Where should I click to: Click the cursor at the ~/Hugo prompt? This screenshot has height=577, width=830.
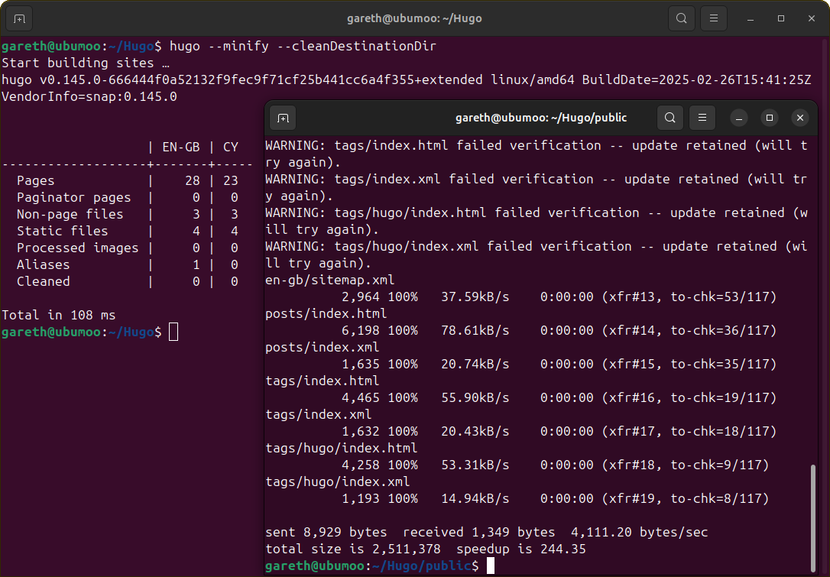173,332
